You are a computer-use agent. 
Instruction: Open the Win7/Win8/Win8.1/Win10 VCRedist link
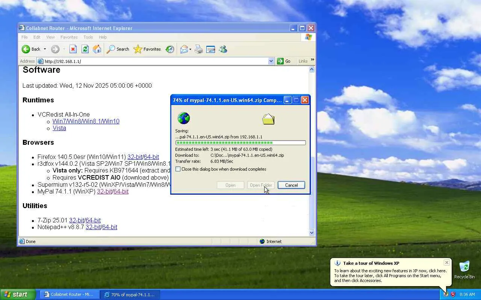tap(86, 121)
